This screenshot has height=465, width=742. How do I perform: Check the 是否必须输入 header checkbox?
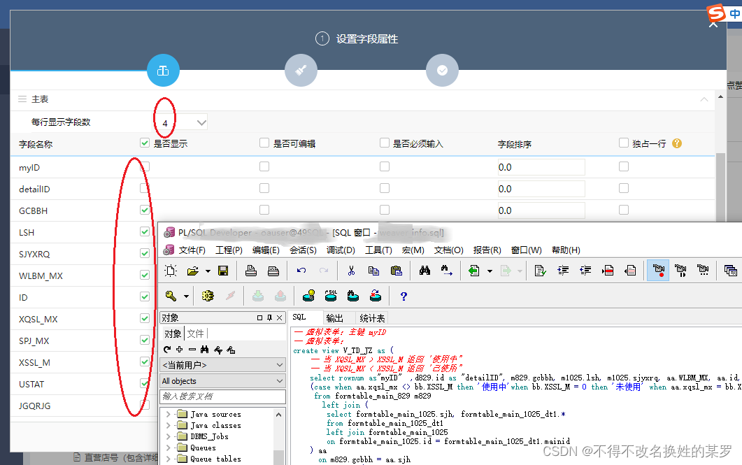[x=385, y=143]
